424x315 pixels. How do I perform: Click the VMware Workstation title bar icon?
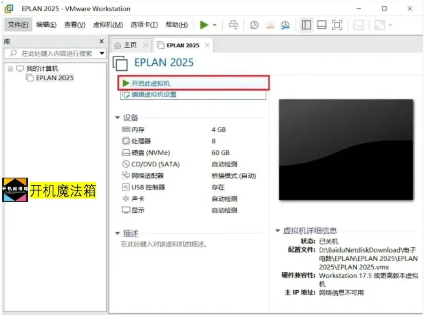[9, 9]
